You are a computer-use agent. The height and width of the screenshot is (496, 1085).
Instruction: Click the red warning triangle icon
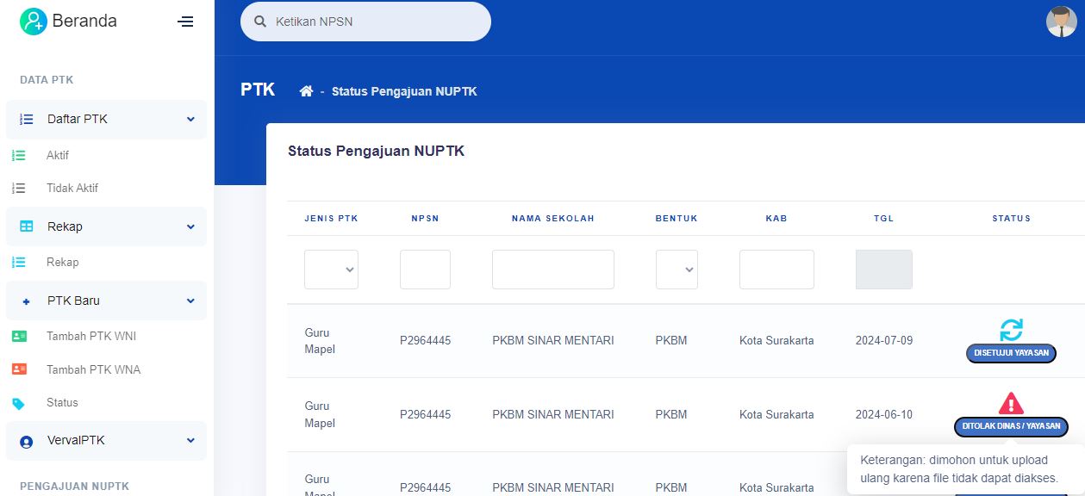point(1011,402)
